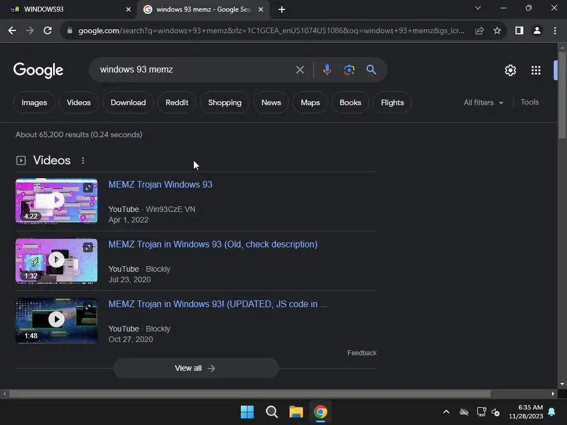Reload the current page
567x425 pixels.
click(x=48, y=31)
